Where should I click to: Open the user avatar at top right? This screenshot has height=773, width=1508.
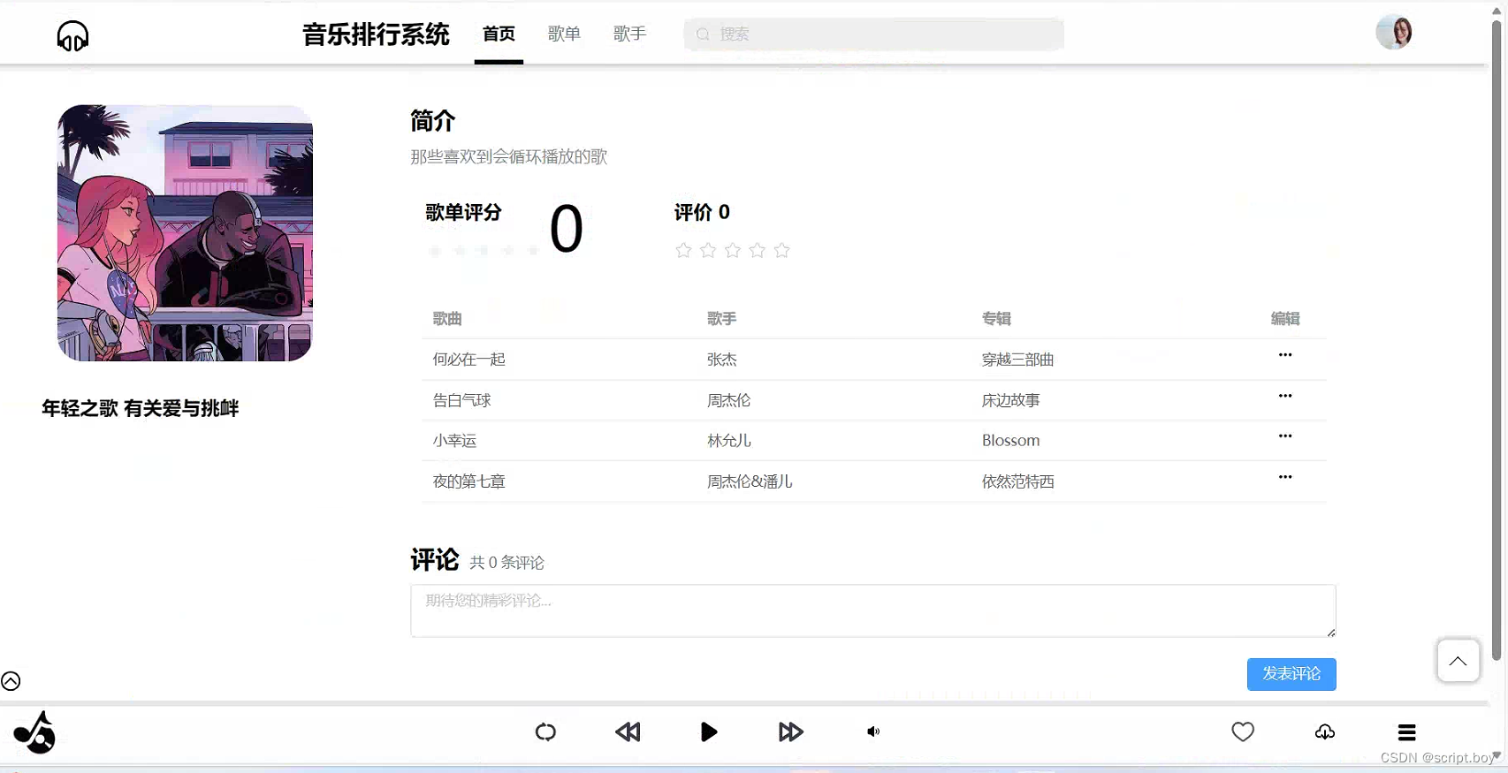(1394, 33)
